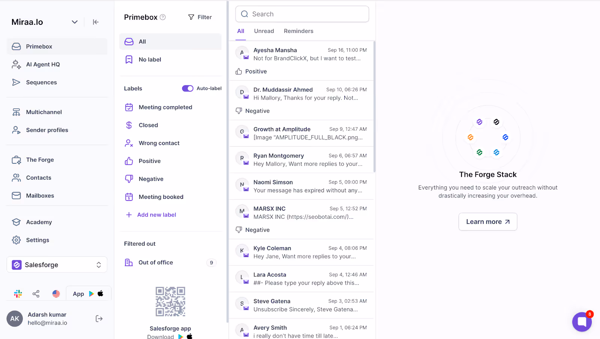600x339 pixels.
Task: Open The Forge
Action: tap(57, 160)
